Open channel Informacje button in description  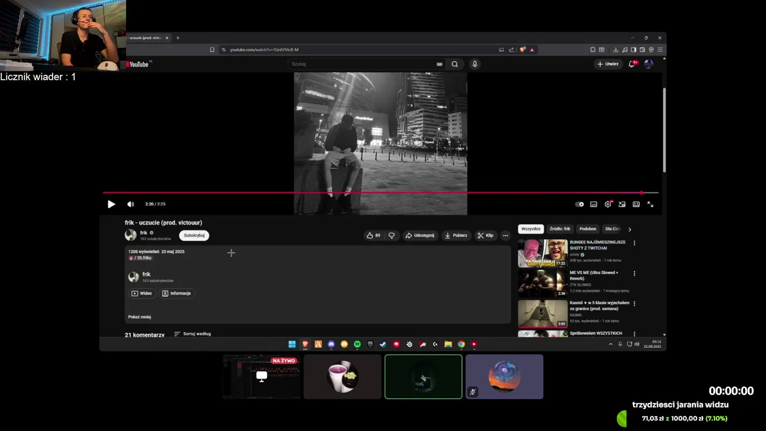point(177,293)
